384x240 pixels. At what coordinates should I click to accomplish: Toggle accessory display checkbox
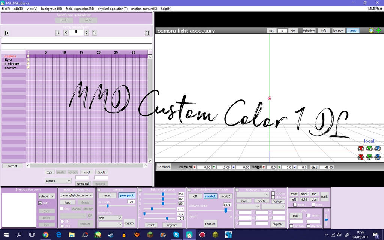coord(273,193)
